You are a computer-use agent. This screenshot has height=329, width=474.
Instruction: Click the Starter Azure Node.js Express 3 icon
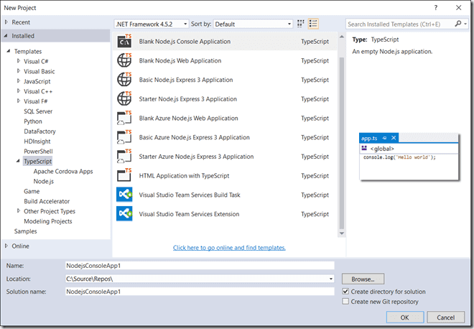[124, 157]
